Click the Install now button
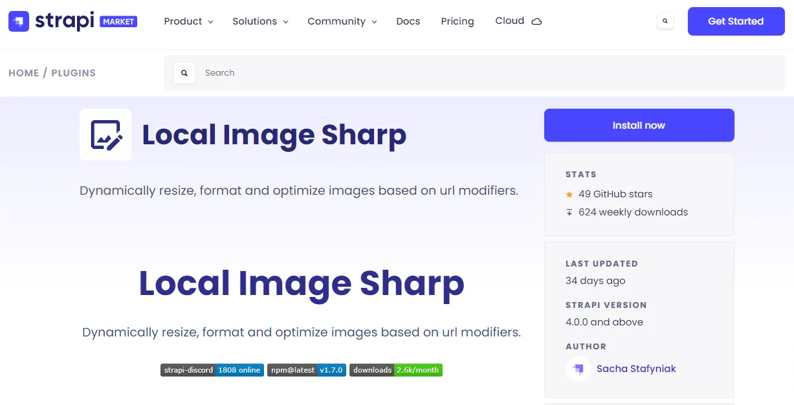This screenshot has height=405, width=794. point(639,126)
